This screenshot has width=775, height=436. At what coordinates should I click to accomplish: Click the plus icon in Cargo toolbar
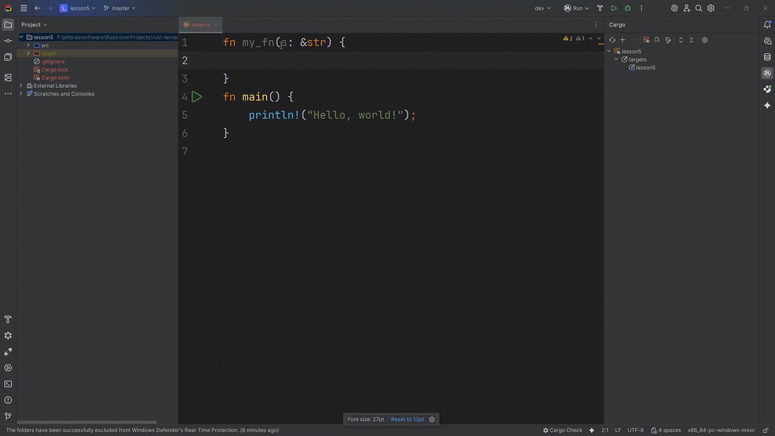pyautogui.click(x=622, y=40)
